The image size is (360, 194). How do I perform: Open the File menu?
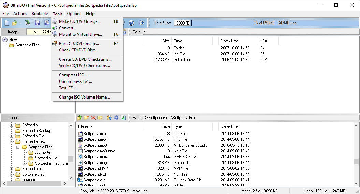pos(5,14)
